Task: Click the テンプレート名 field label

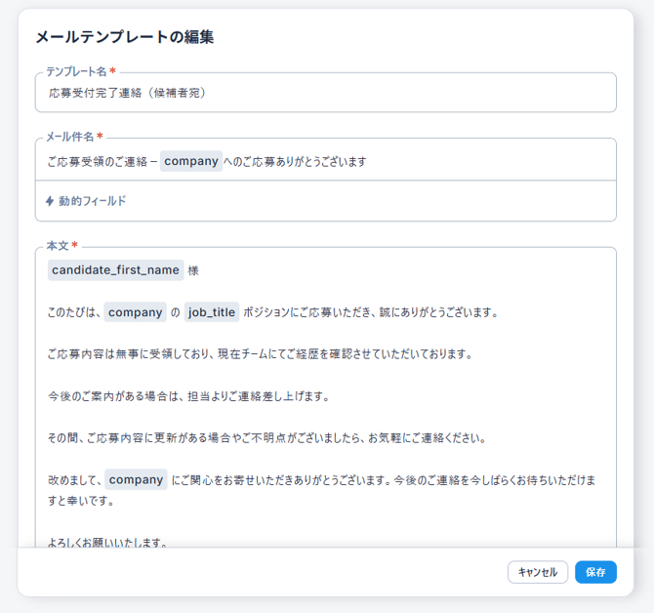Action: tap(76, 71)
